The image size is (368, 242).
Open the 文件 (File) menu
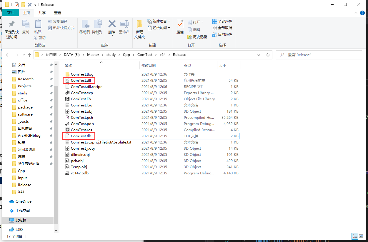tap(11, 13)
